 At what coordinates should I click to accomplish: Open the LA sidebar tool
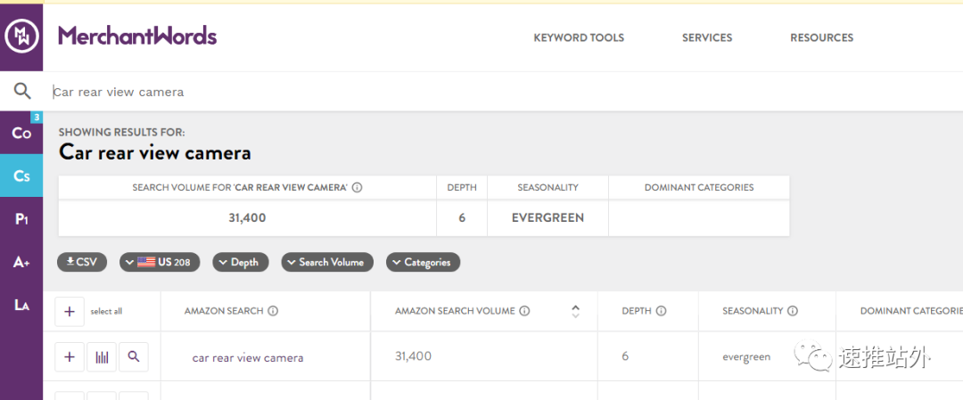[x=21, y=305]
